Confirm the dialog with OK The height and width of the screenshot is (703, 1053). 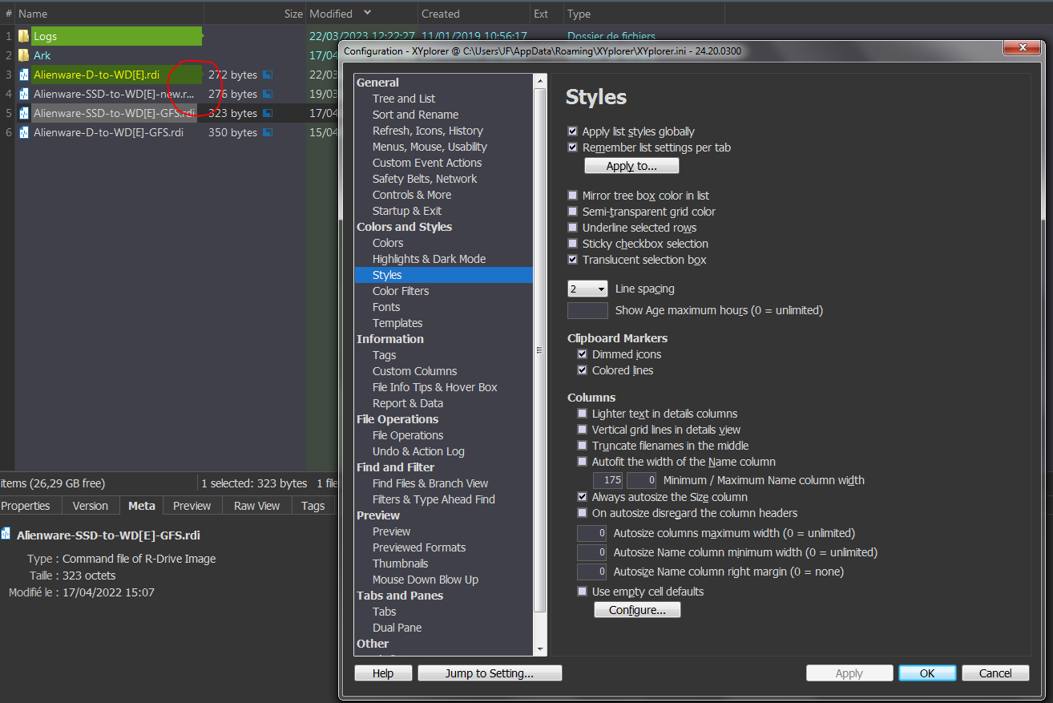point(927,673)
